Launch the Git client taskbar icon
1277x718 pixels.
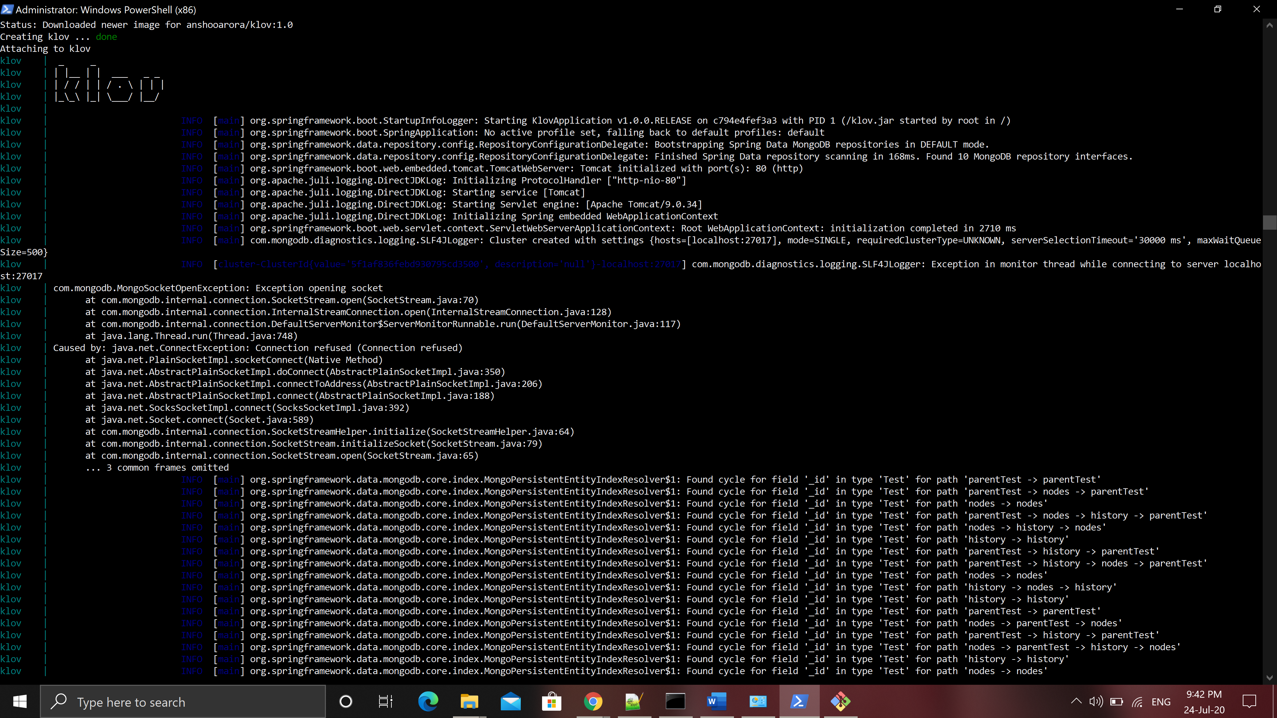coord(841,702)
